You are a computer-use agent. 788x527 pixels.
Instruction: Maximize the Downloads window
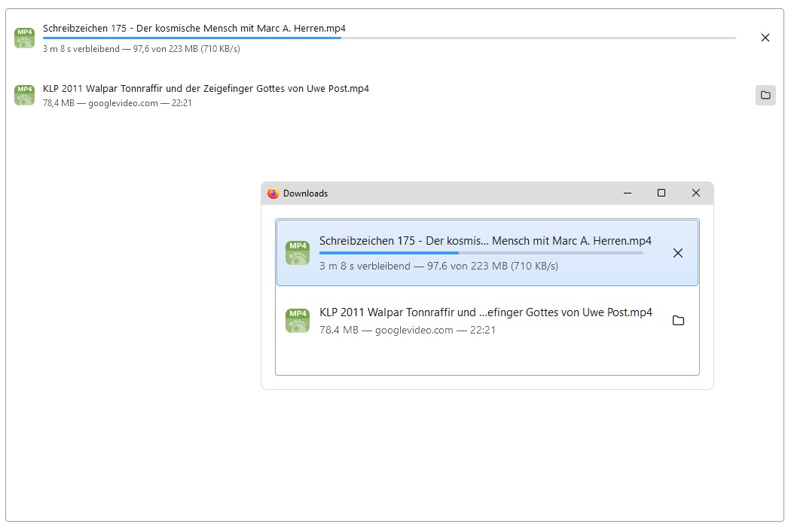(x=661, y=193)
